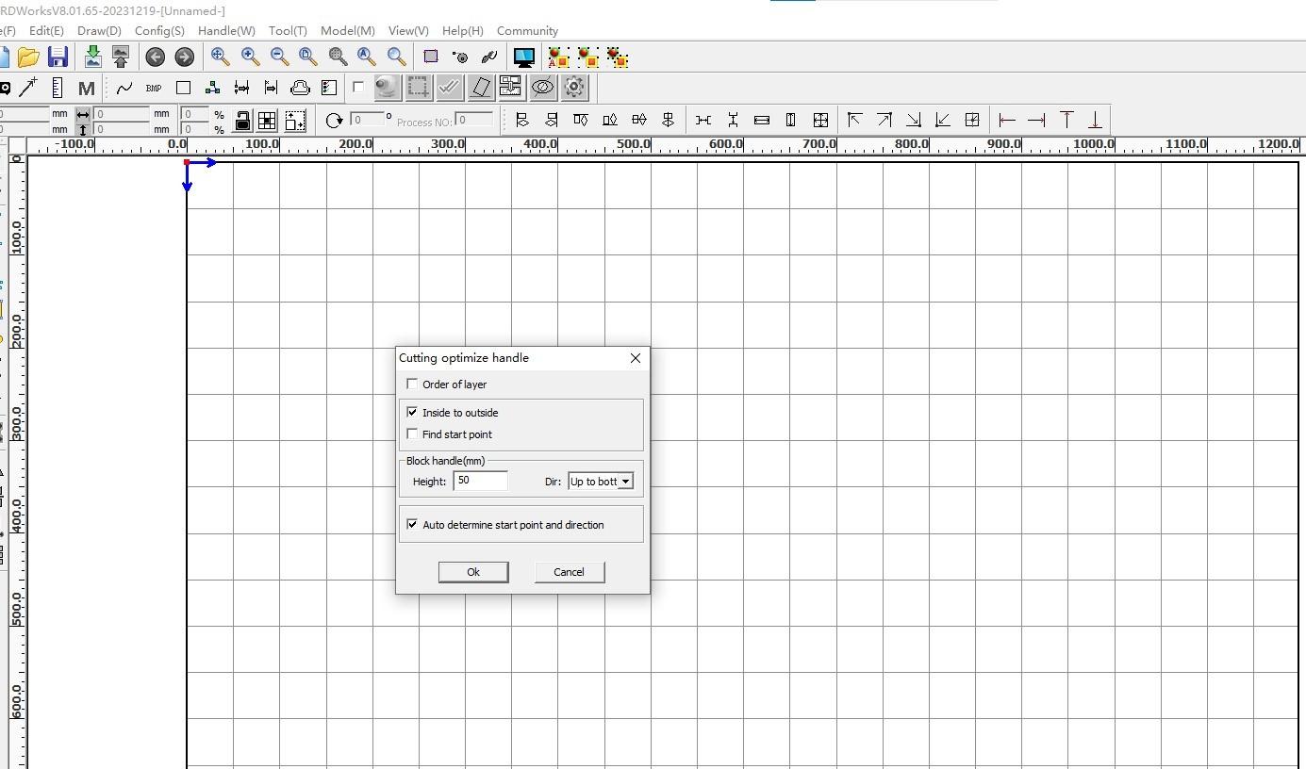
Task: Click the rotation angle input field
Action: coord(367,120)
